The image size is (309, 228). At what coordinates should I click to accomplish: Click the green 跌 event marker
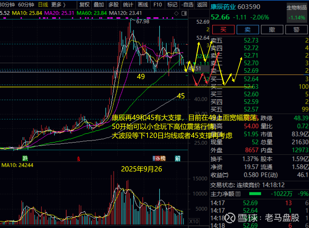tap(25, 158)
